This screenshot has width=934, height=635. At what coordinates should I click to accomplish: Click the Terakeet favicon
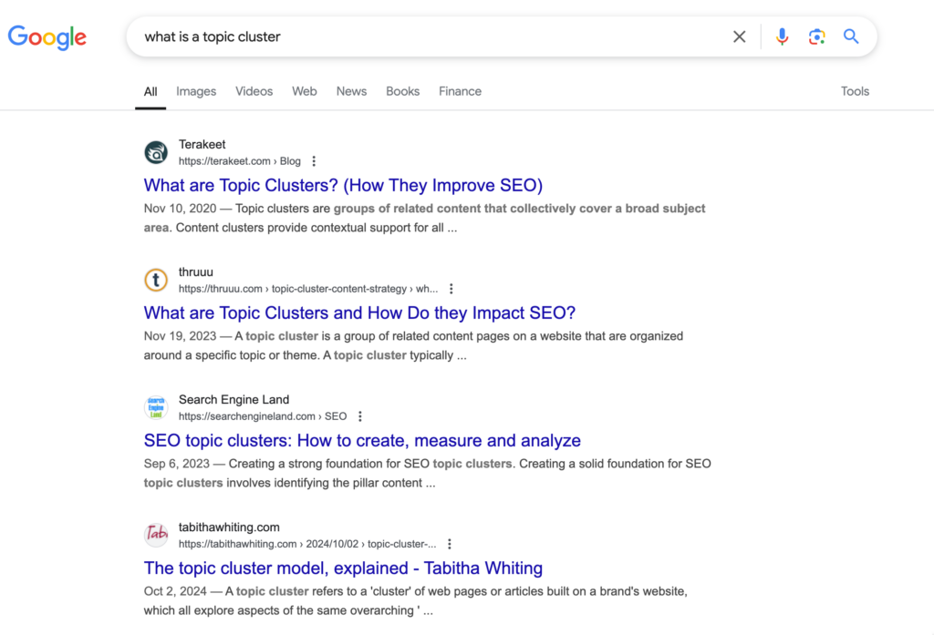[156, 152]
